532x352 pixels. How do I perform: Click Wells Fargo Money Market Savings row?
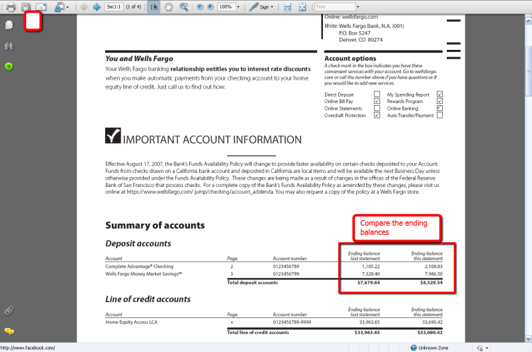[274, 274]
